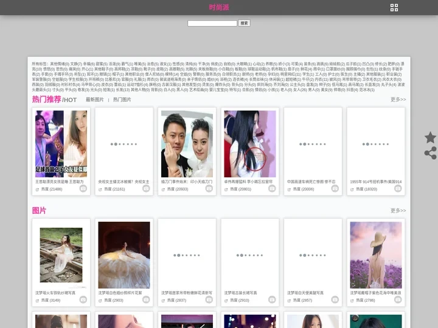Click the star favorite icon on right side
Screen dimensions: 438x328
coord(430,137)
